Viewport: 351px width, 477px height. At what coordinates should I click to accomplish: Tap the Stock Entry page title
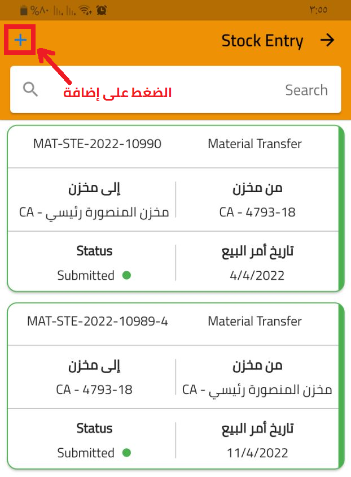(262, 41)
